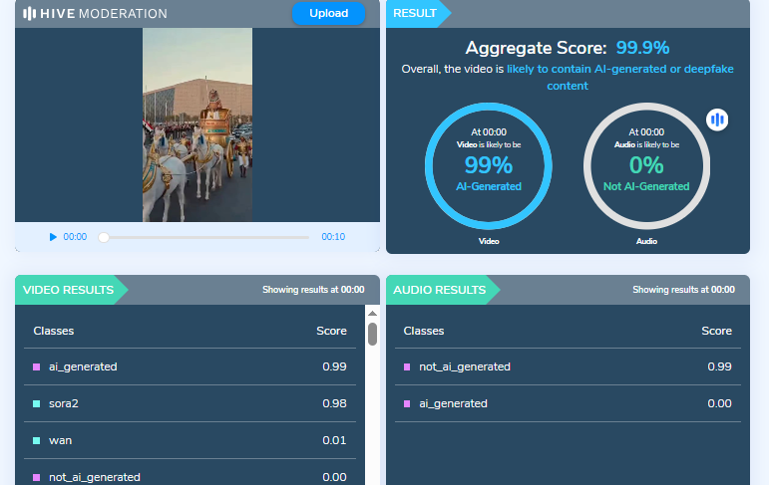Click the video seek slider handle

click(104, 237)
